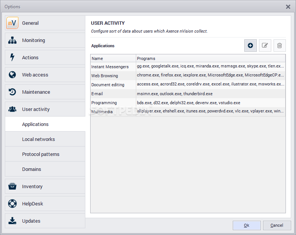Select the Multimedia application row

coord(188,112)
